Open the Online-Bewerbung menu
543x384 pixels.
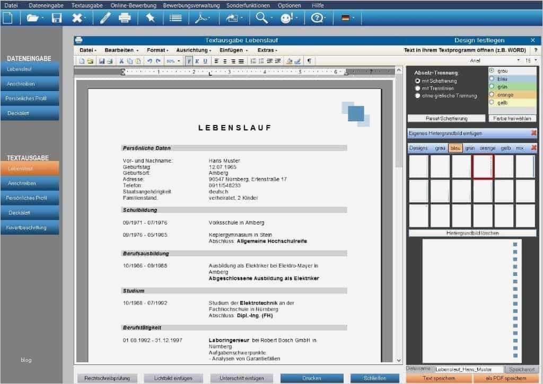point(133,5)
